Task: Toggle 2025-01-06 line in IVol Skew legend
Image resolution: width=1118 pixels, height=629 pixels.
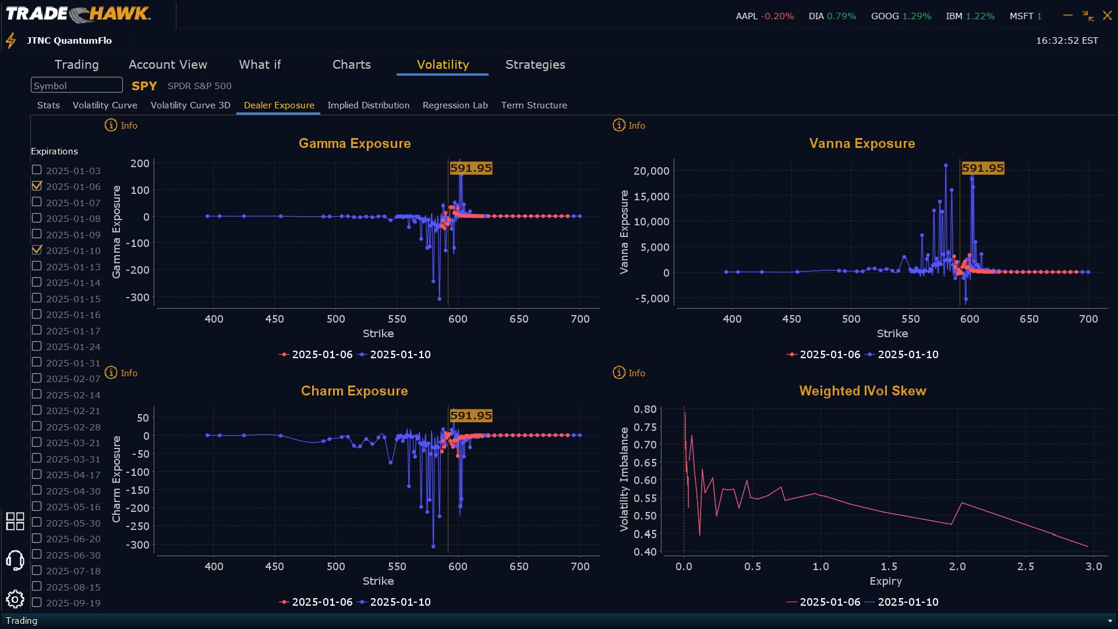Action: [823, 602]
